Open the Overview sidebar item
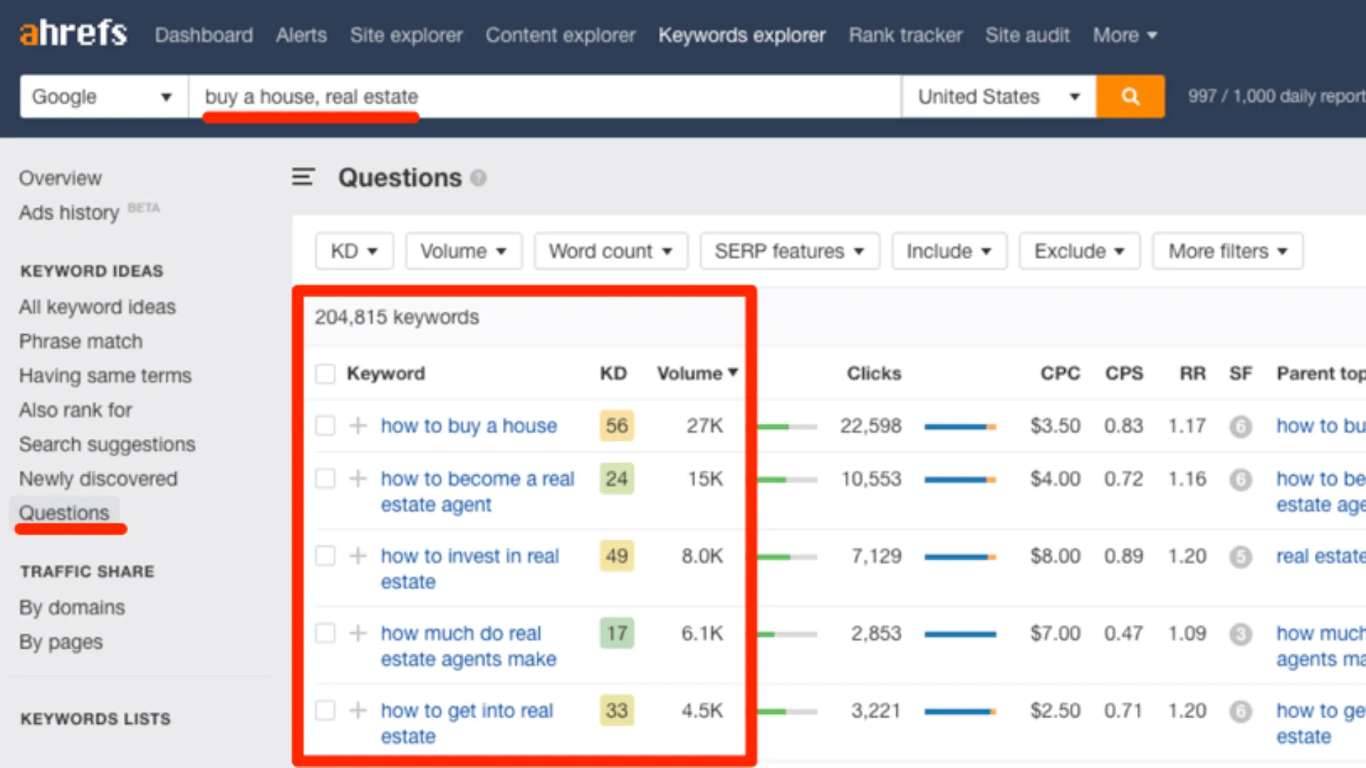The height and width of the screenshot is (768, 1366). tap(60, 178)
